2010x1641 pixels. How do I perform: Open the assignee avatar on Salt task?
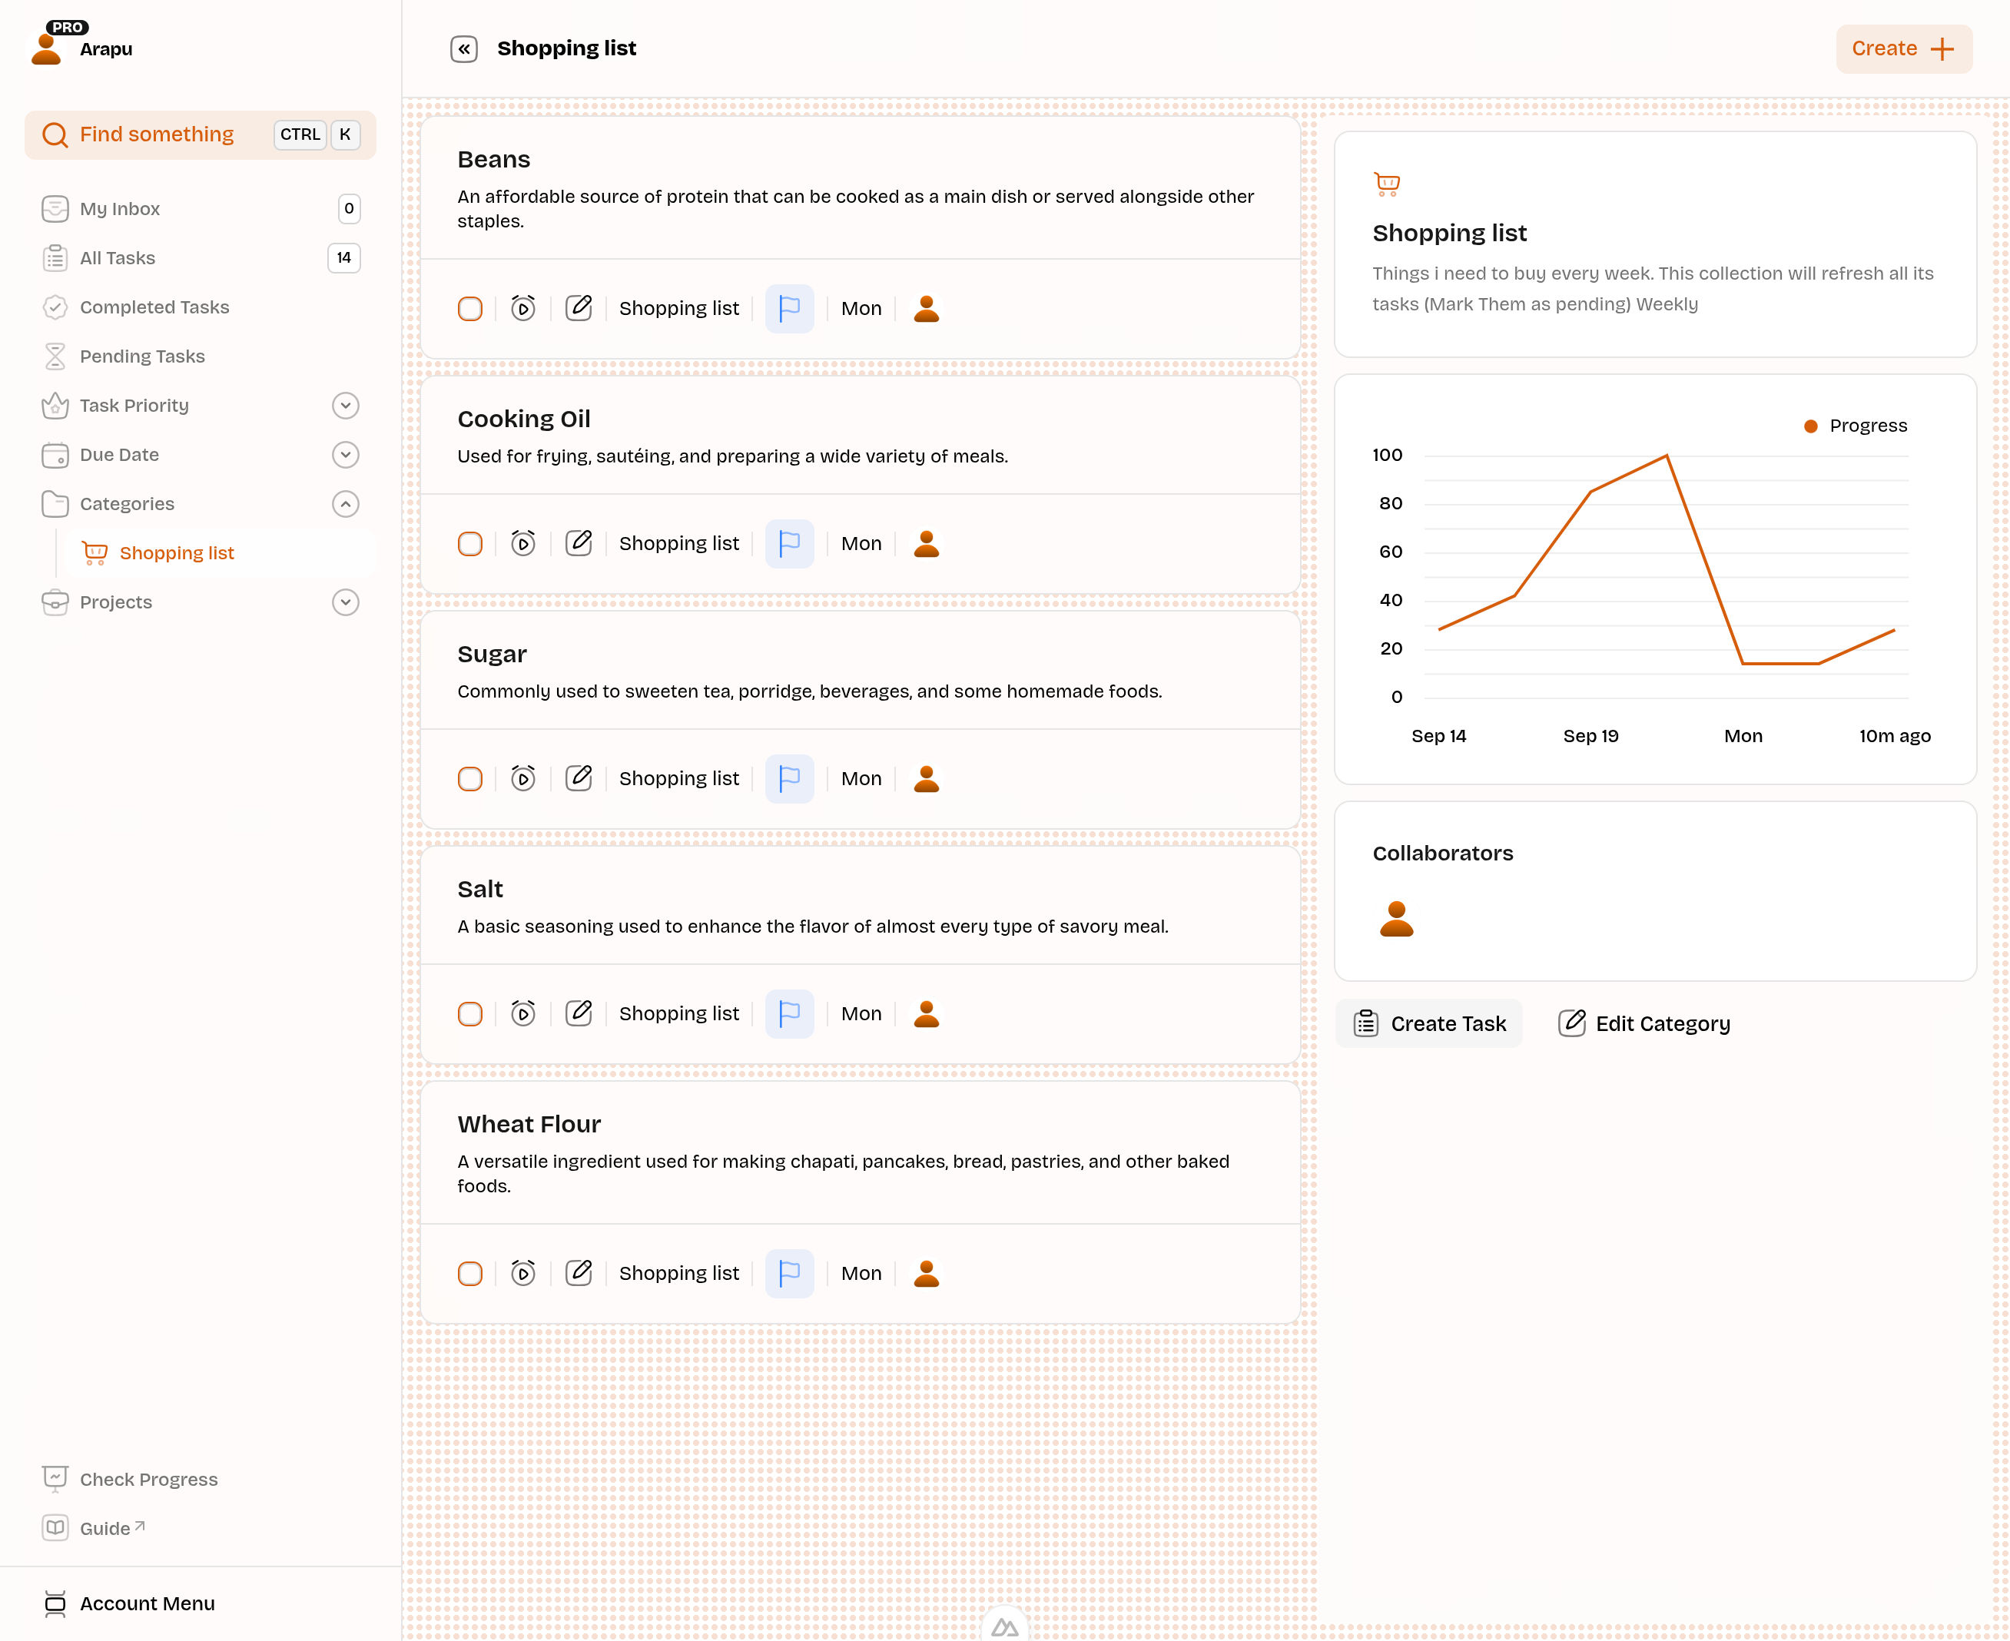[x=927, y=1013]
